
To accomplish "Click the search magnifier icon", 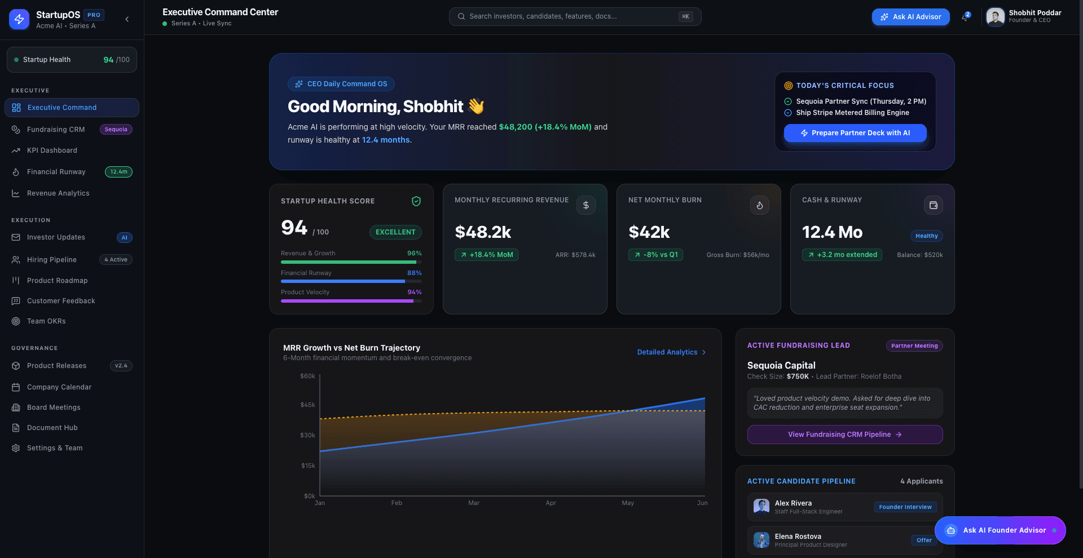I will [461, 16].
